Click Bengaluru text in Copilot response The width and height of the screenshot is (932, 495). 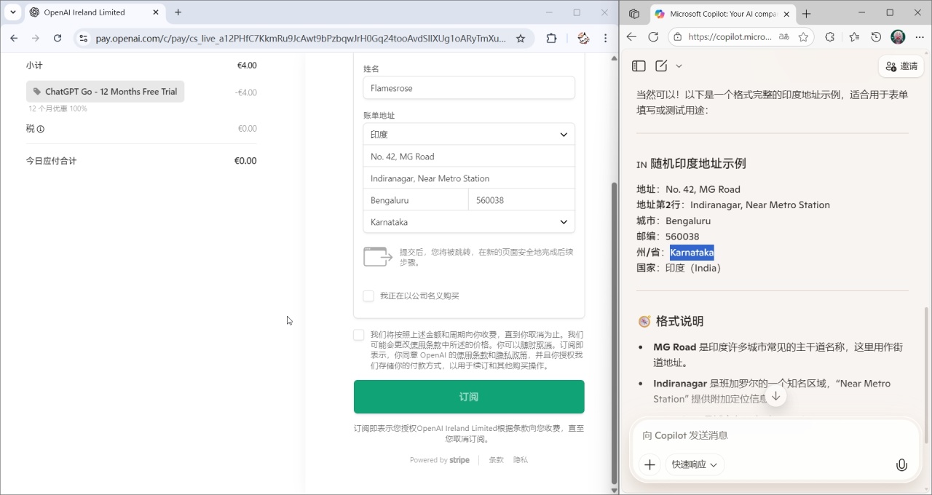coord(688,221)
